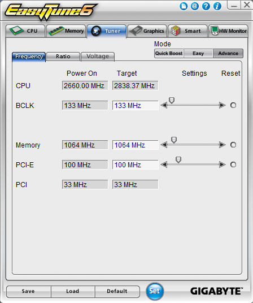Switch to the Ratio sub-tab
The height and width of the screenshot is (303, 253).
63,57
